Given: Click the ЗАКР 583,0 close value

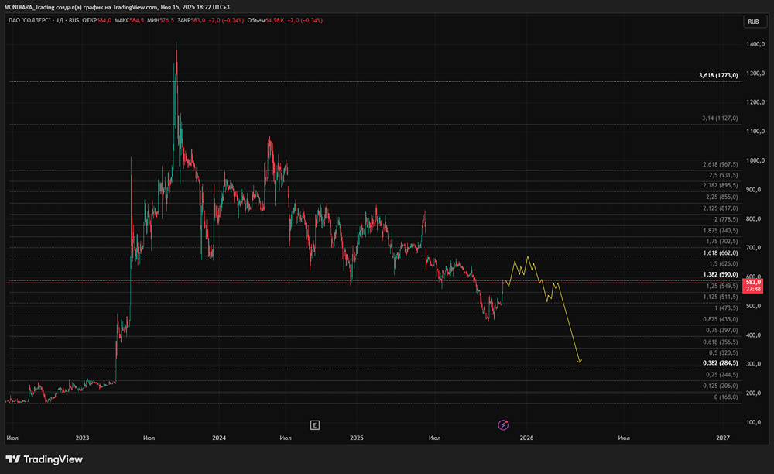Looking at the screenshot, I should 191,20.
